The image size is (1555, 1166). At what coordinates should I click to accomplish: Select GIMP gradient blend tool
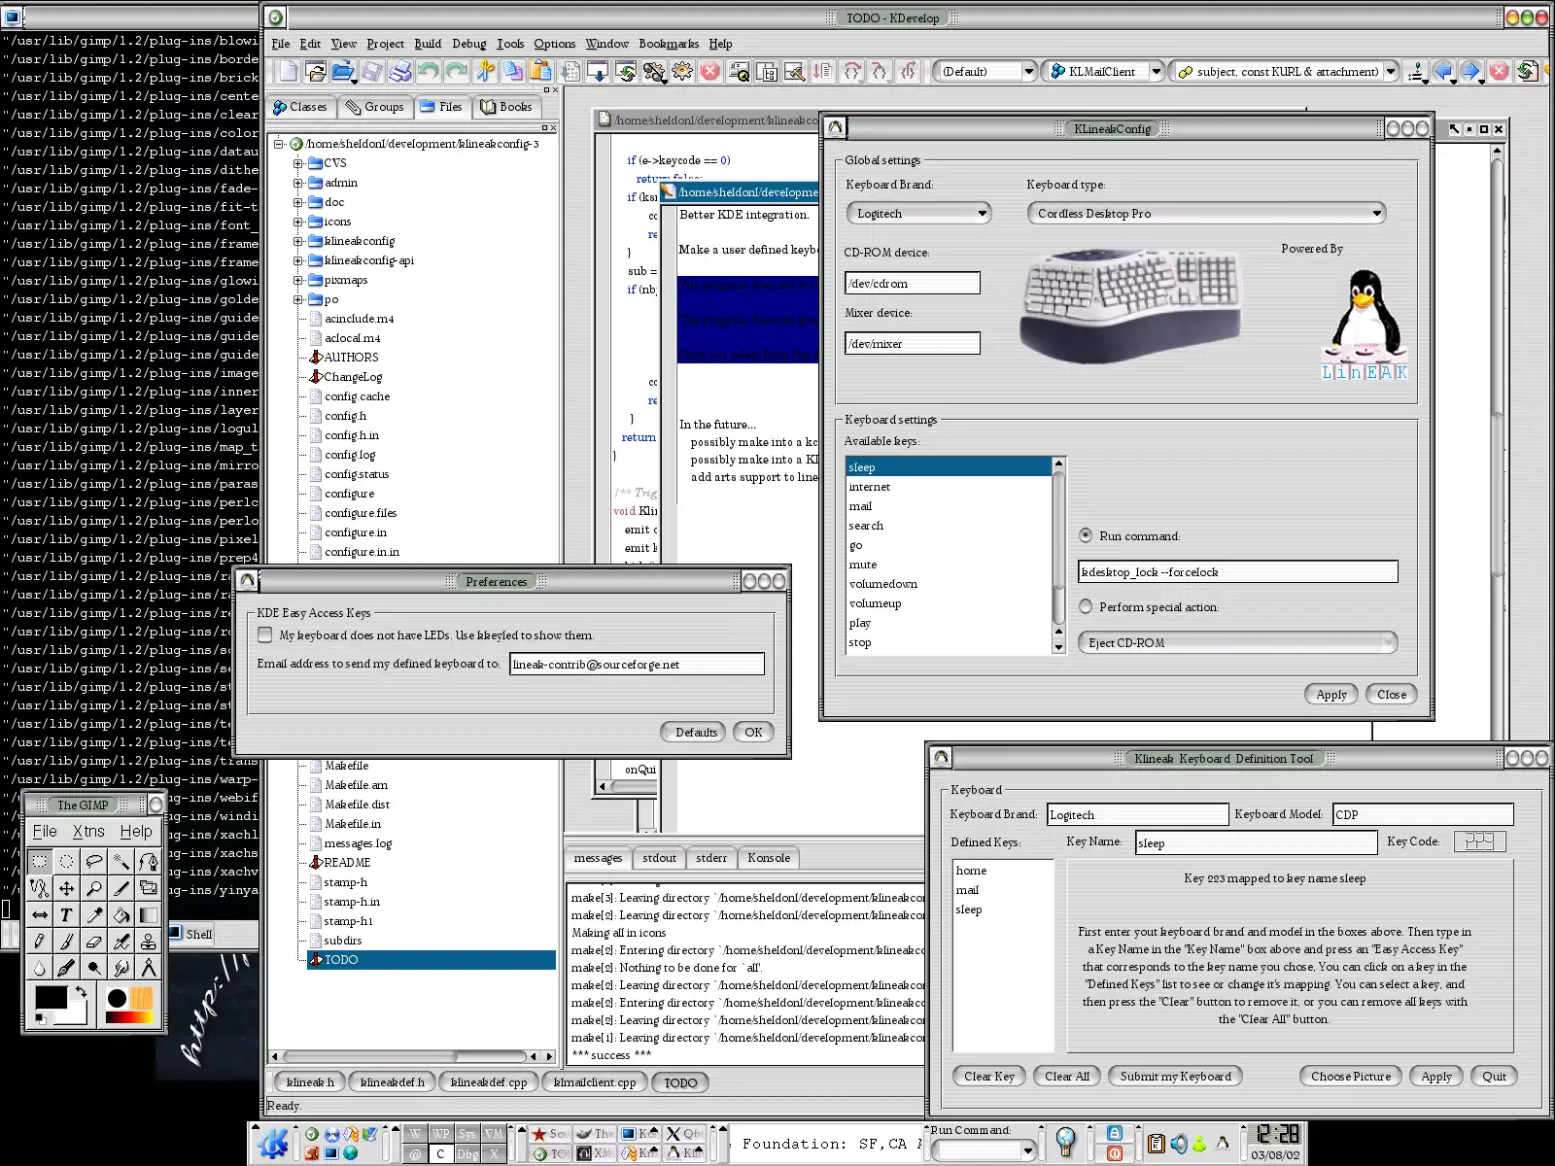click(148, 914)
